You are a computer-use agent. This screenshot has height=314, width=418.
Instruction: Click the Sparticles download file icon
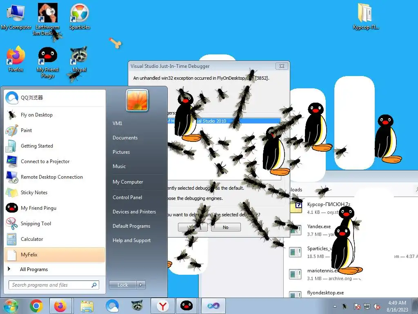coord(296,252)
